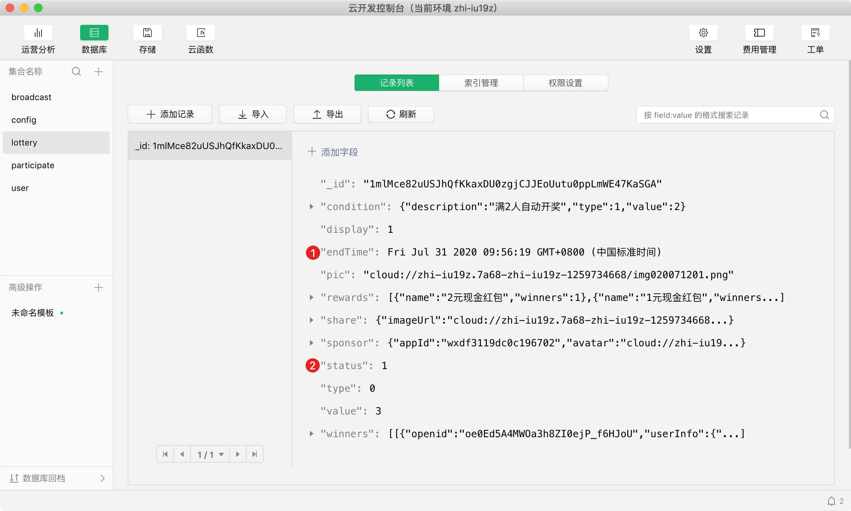Open the 工单 ticket icon

point(816,33)
